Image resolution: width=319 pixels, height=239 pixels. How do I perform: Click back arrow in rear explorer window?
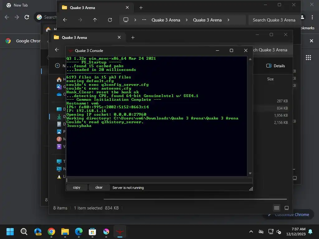click(x=65, y=20)
